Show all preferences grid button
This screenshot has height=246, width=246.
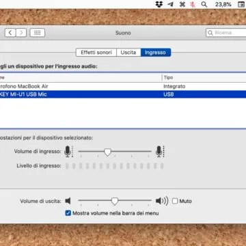(38, 33)
